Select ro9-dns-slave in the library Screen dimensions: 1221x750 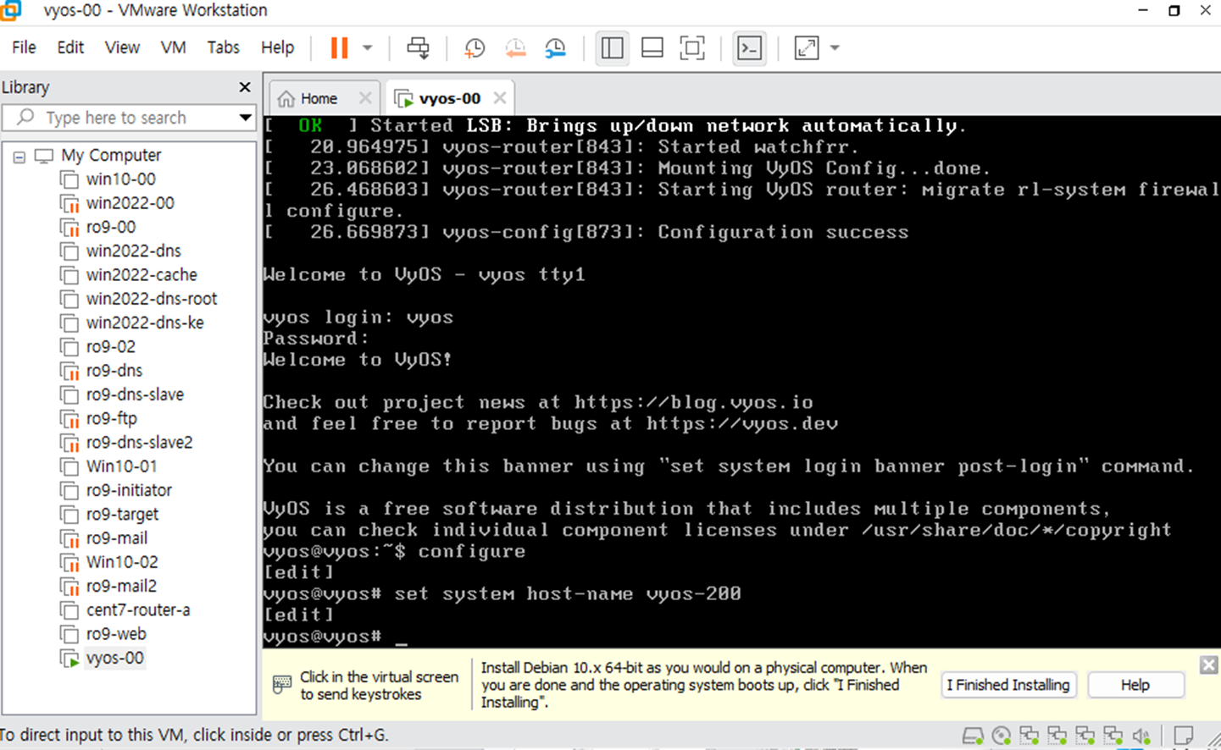point(135,394)
